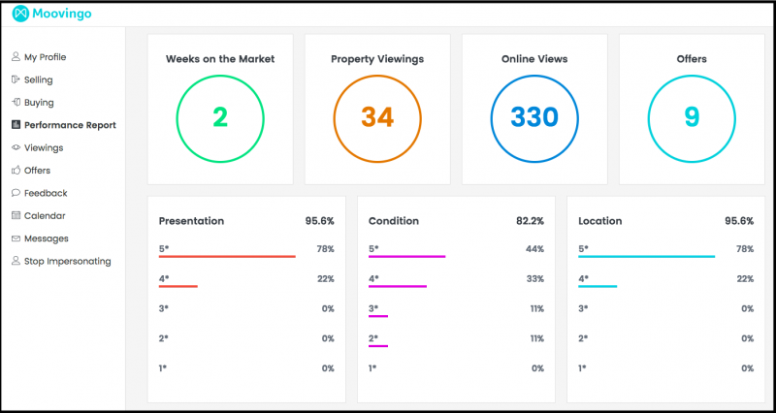Click the Performance Report chart icon
Image resolution: width=776 pixels, height=413 pixels.
(x=16, y=125)
